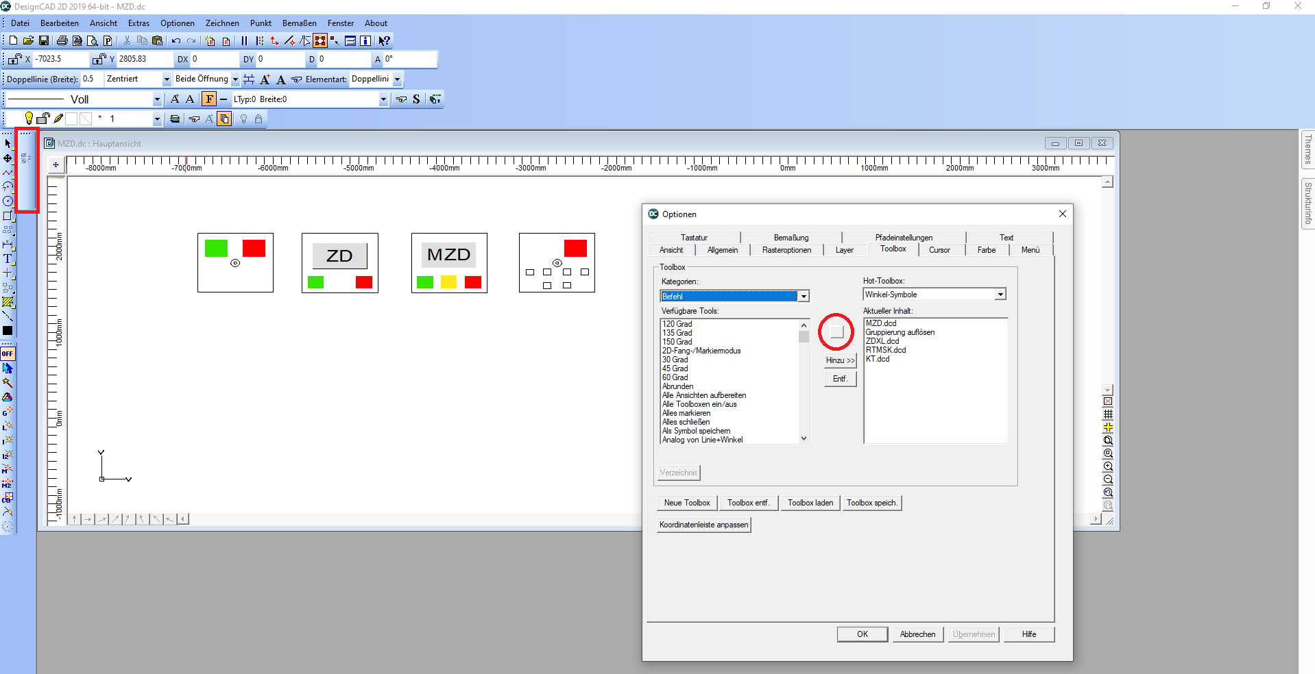Select the Text tool in left toolbox
Screen dimensions: 1315x674
pyautogui.click(x=8, y=259)
